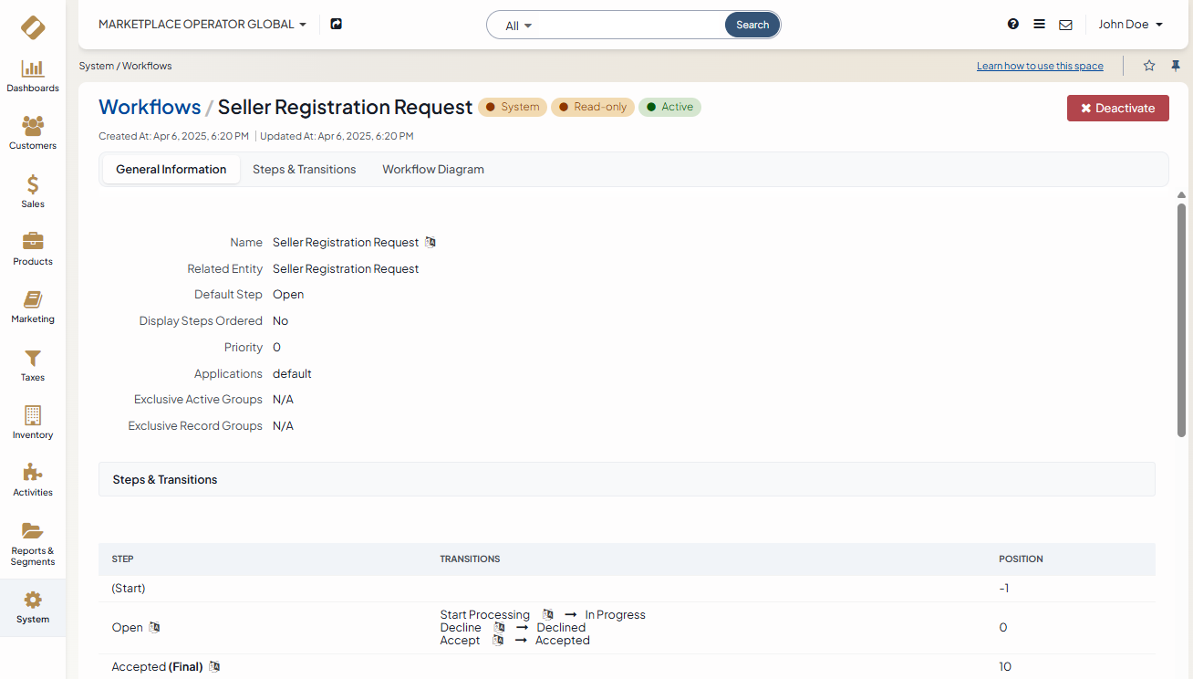Click the TRANSITIONS column header
The width and height of the screenshot is (1193, 679).
[470, 559]
